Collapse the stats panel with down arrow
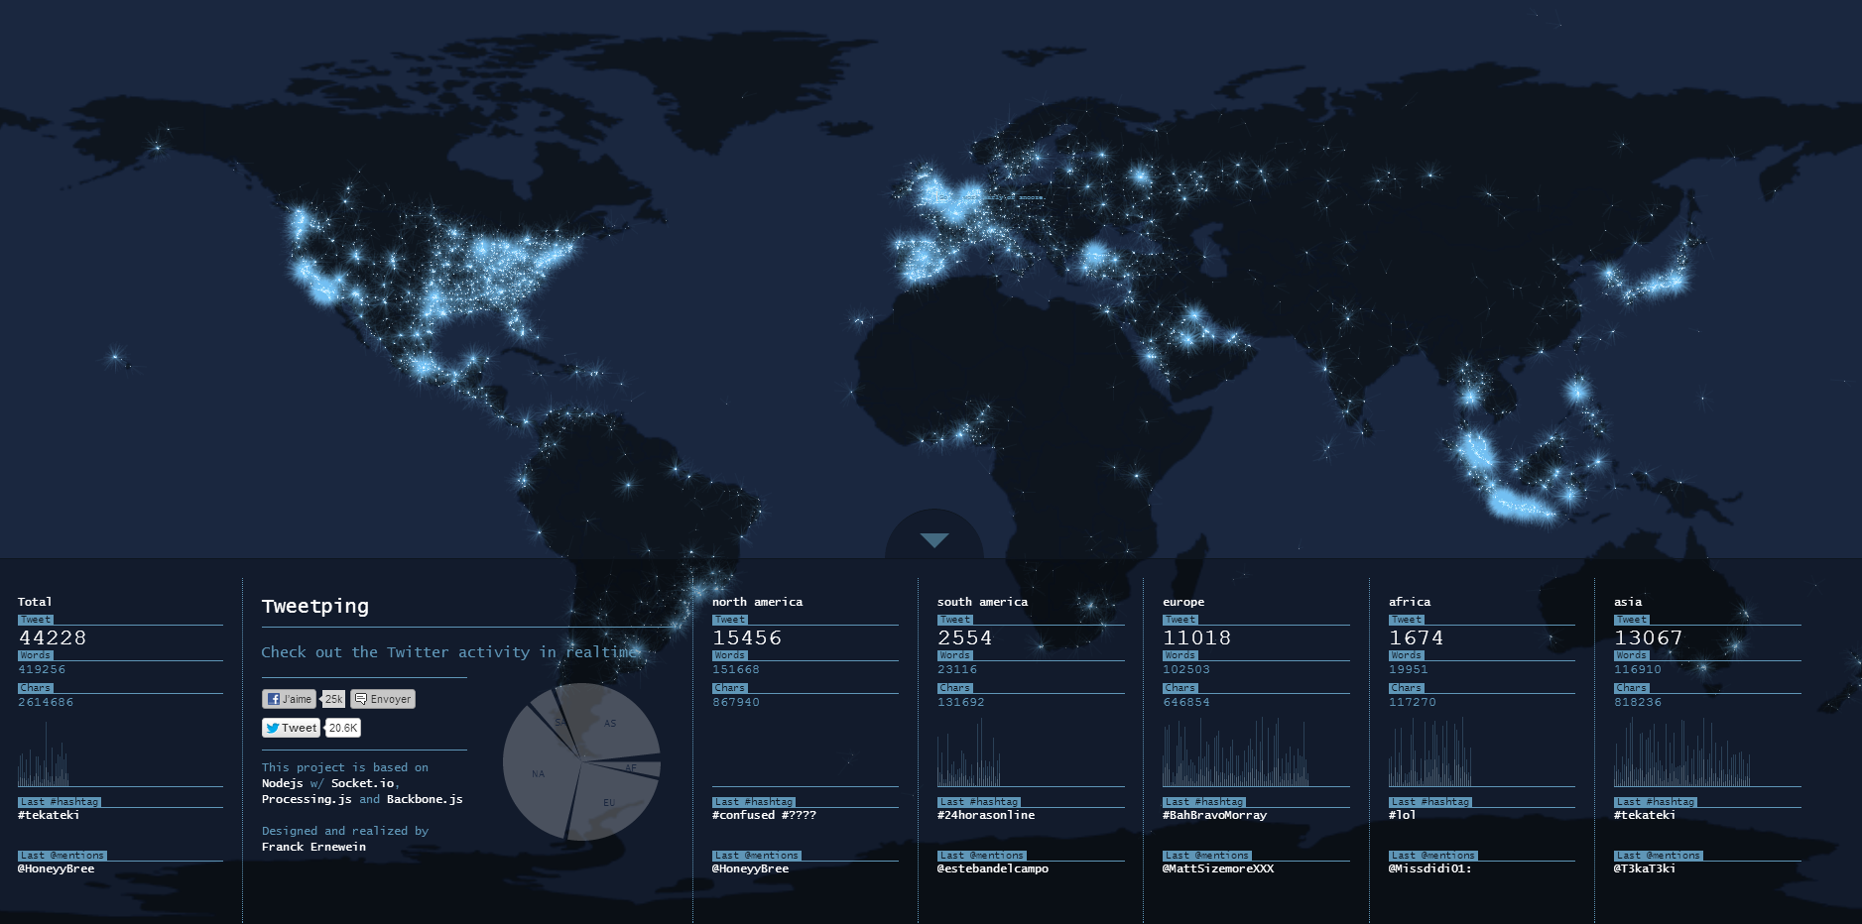Viewport: 1862px width, 924px height. (933, 540)
